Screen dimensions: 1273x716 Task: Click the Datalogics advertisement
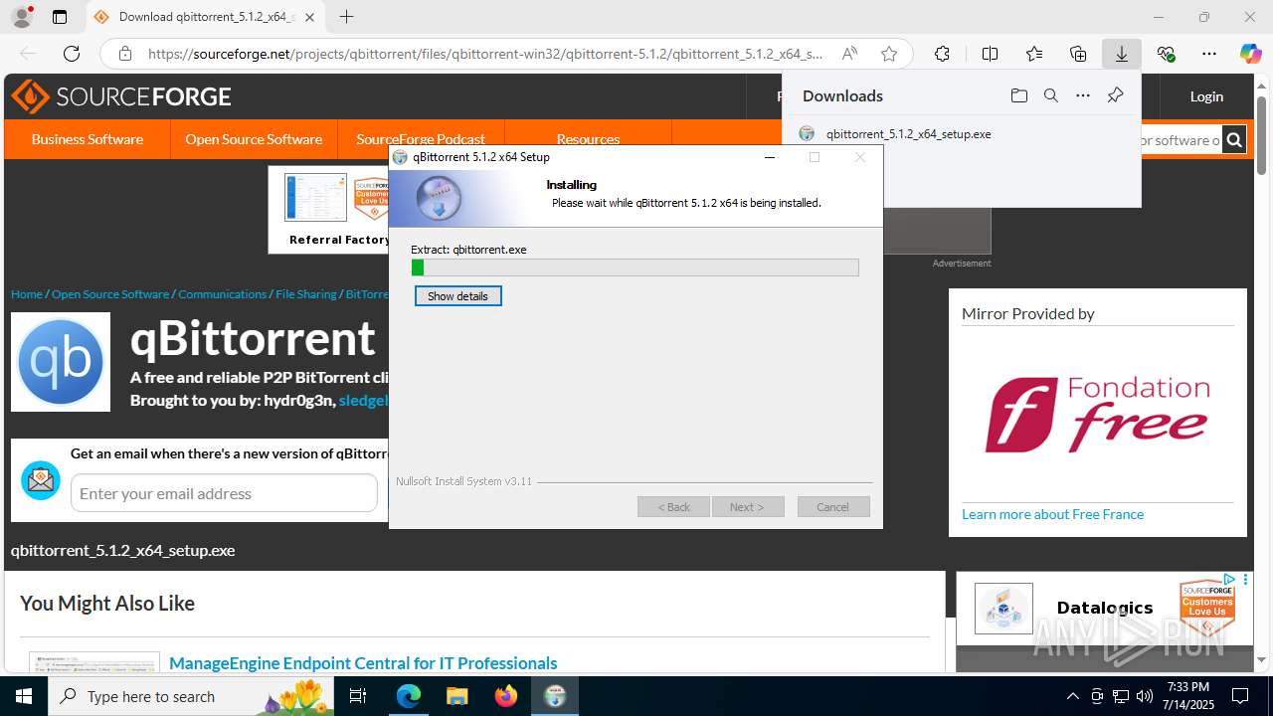click(1105, 608)
